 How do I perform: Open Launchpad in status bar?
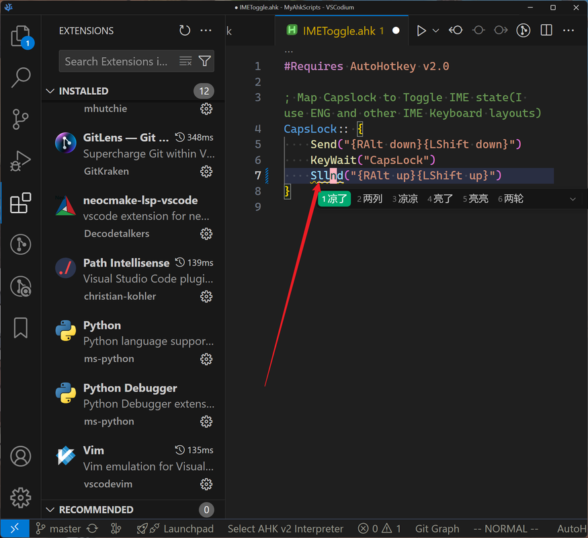coord(175,529)
